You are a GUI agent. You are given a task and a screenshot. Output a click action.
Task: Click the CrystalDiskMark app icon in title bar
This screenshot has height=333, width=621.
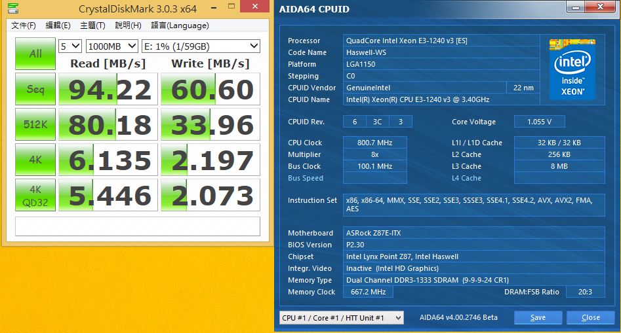[x=12, y=8]
